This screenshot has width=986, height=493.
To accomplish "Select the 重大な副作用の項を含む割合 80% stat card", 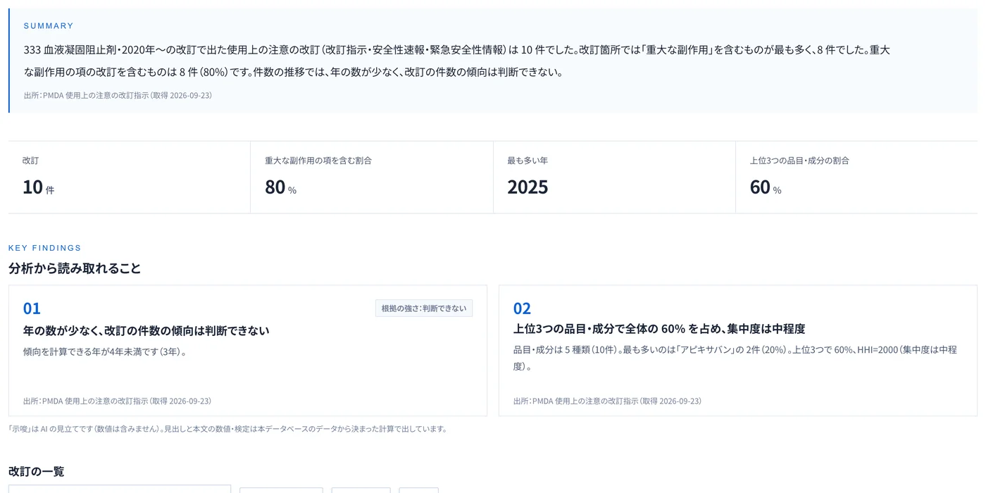I will [x=372, y=177].
